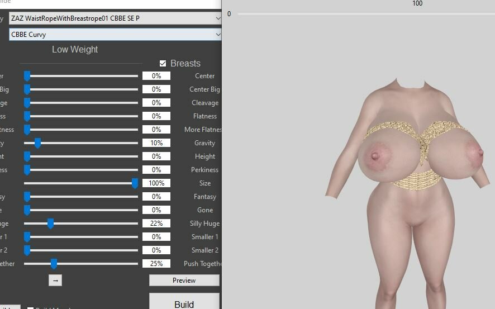
Task: Click the Low Weight Height slider thumb
Action: 27,156
